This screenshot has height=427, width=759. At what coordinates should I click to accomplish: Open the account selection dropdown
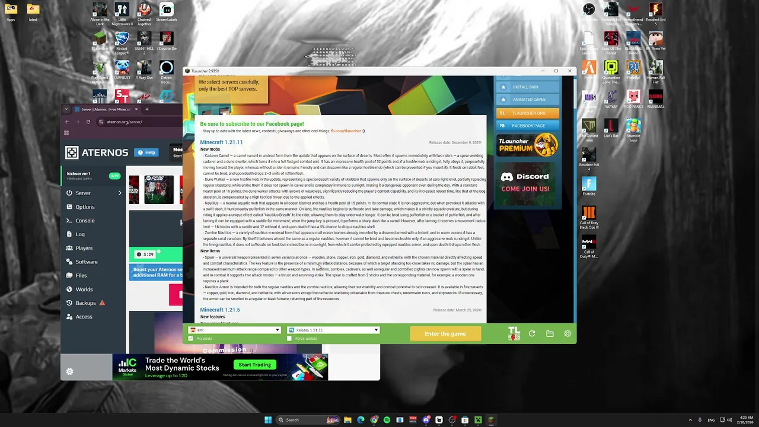pyautogui.click(x=234, y=330)
